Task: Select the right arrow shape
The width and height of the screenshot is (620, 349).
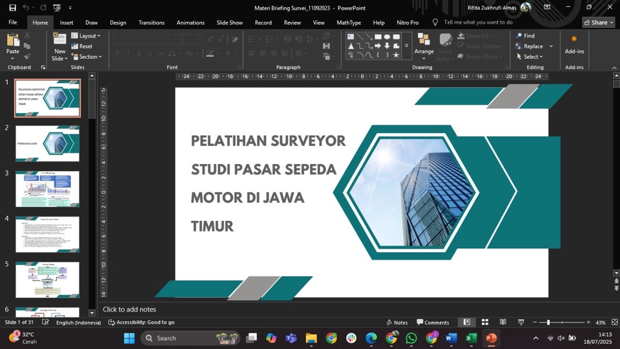Action: (x=378, y=46)
